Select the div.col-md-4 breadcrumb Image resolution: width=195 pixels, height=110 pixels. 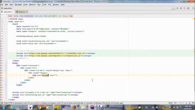click(50, 16)
